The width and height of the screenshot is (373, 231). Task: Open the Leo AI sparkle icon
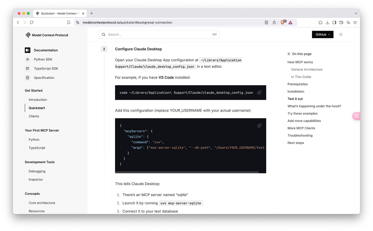[348, 23]
